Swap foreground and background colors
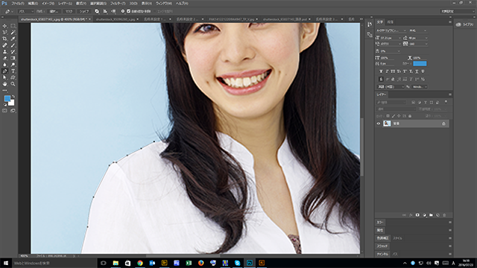The width and height of the screenshot is (477, 268). (x=13, y=97)
